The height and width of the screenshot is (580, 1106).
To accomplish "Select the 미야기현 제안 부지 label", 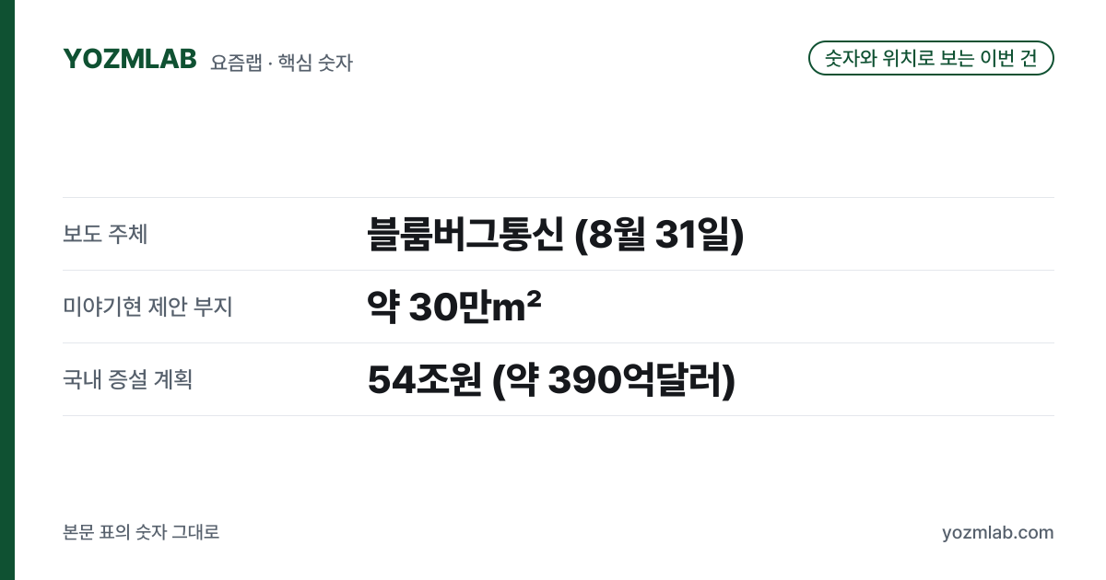I will point(147,307).
